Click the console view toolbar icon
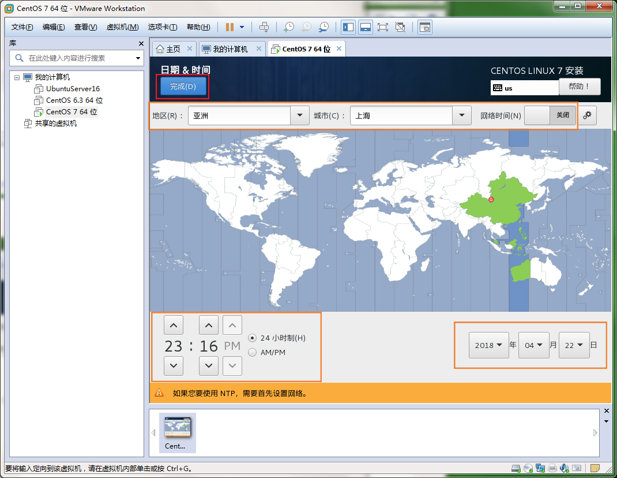The height and width of the screenshot is (478, 617). tap(424, 27)
